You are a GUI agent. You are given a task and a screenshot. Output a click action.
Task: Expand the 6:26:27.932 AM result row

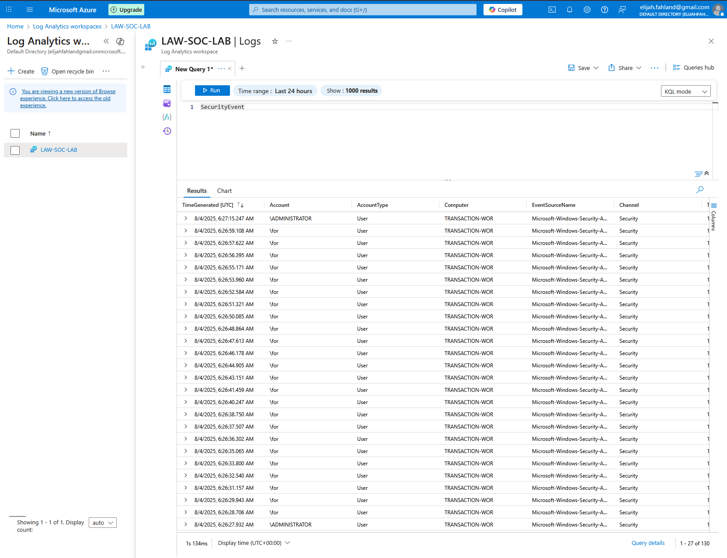click(186, 524)
